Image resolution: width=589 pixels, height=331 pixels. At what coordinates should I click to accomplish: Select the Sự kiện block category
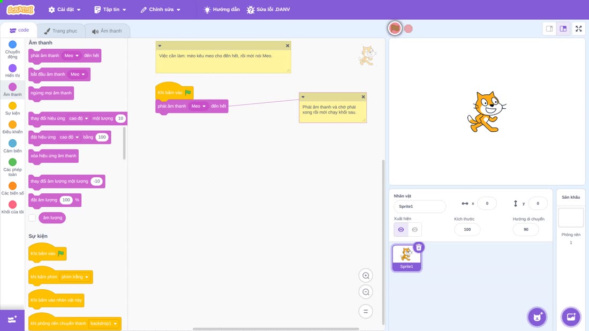point(12,109)
